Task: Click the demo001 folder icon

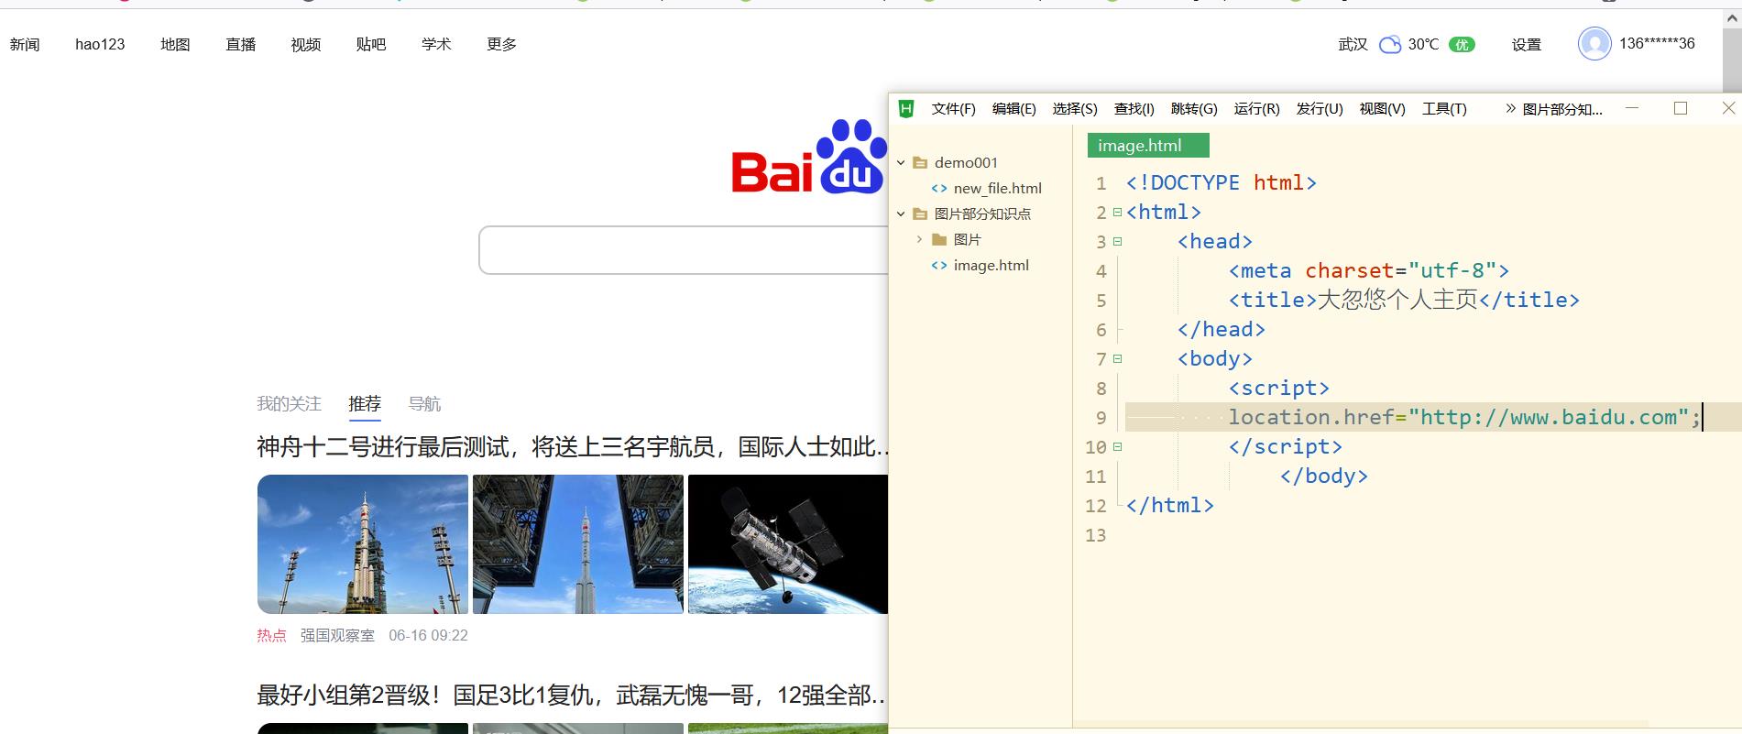Action: click(920, 162)
